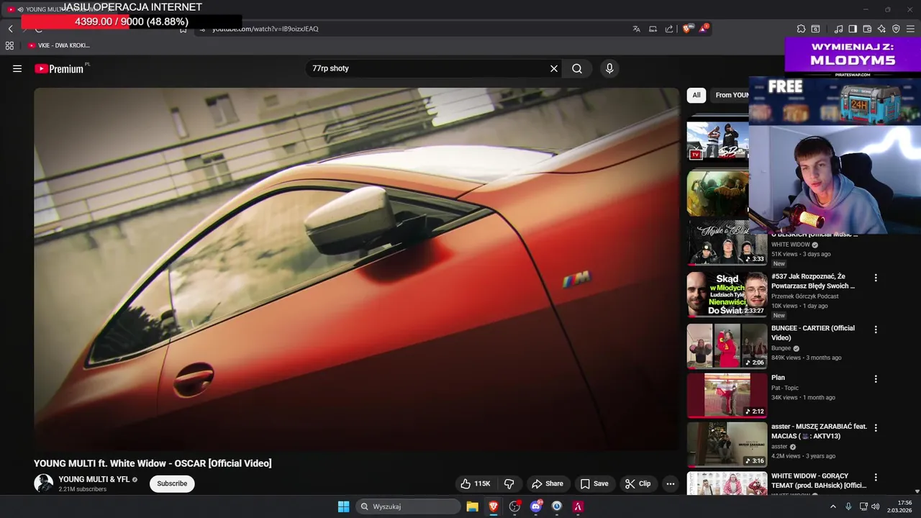This screenshot has height=518, width=921.
Task: Share the OSCAR video
Action: 547,483
